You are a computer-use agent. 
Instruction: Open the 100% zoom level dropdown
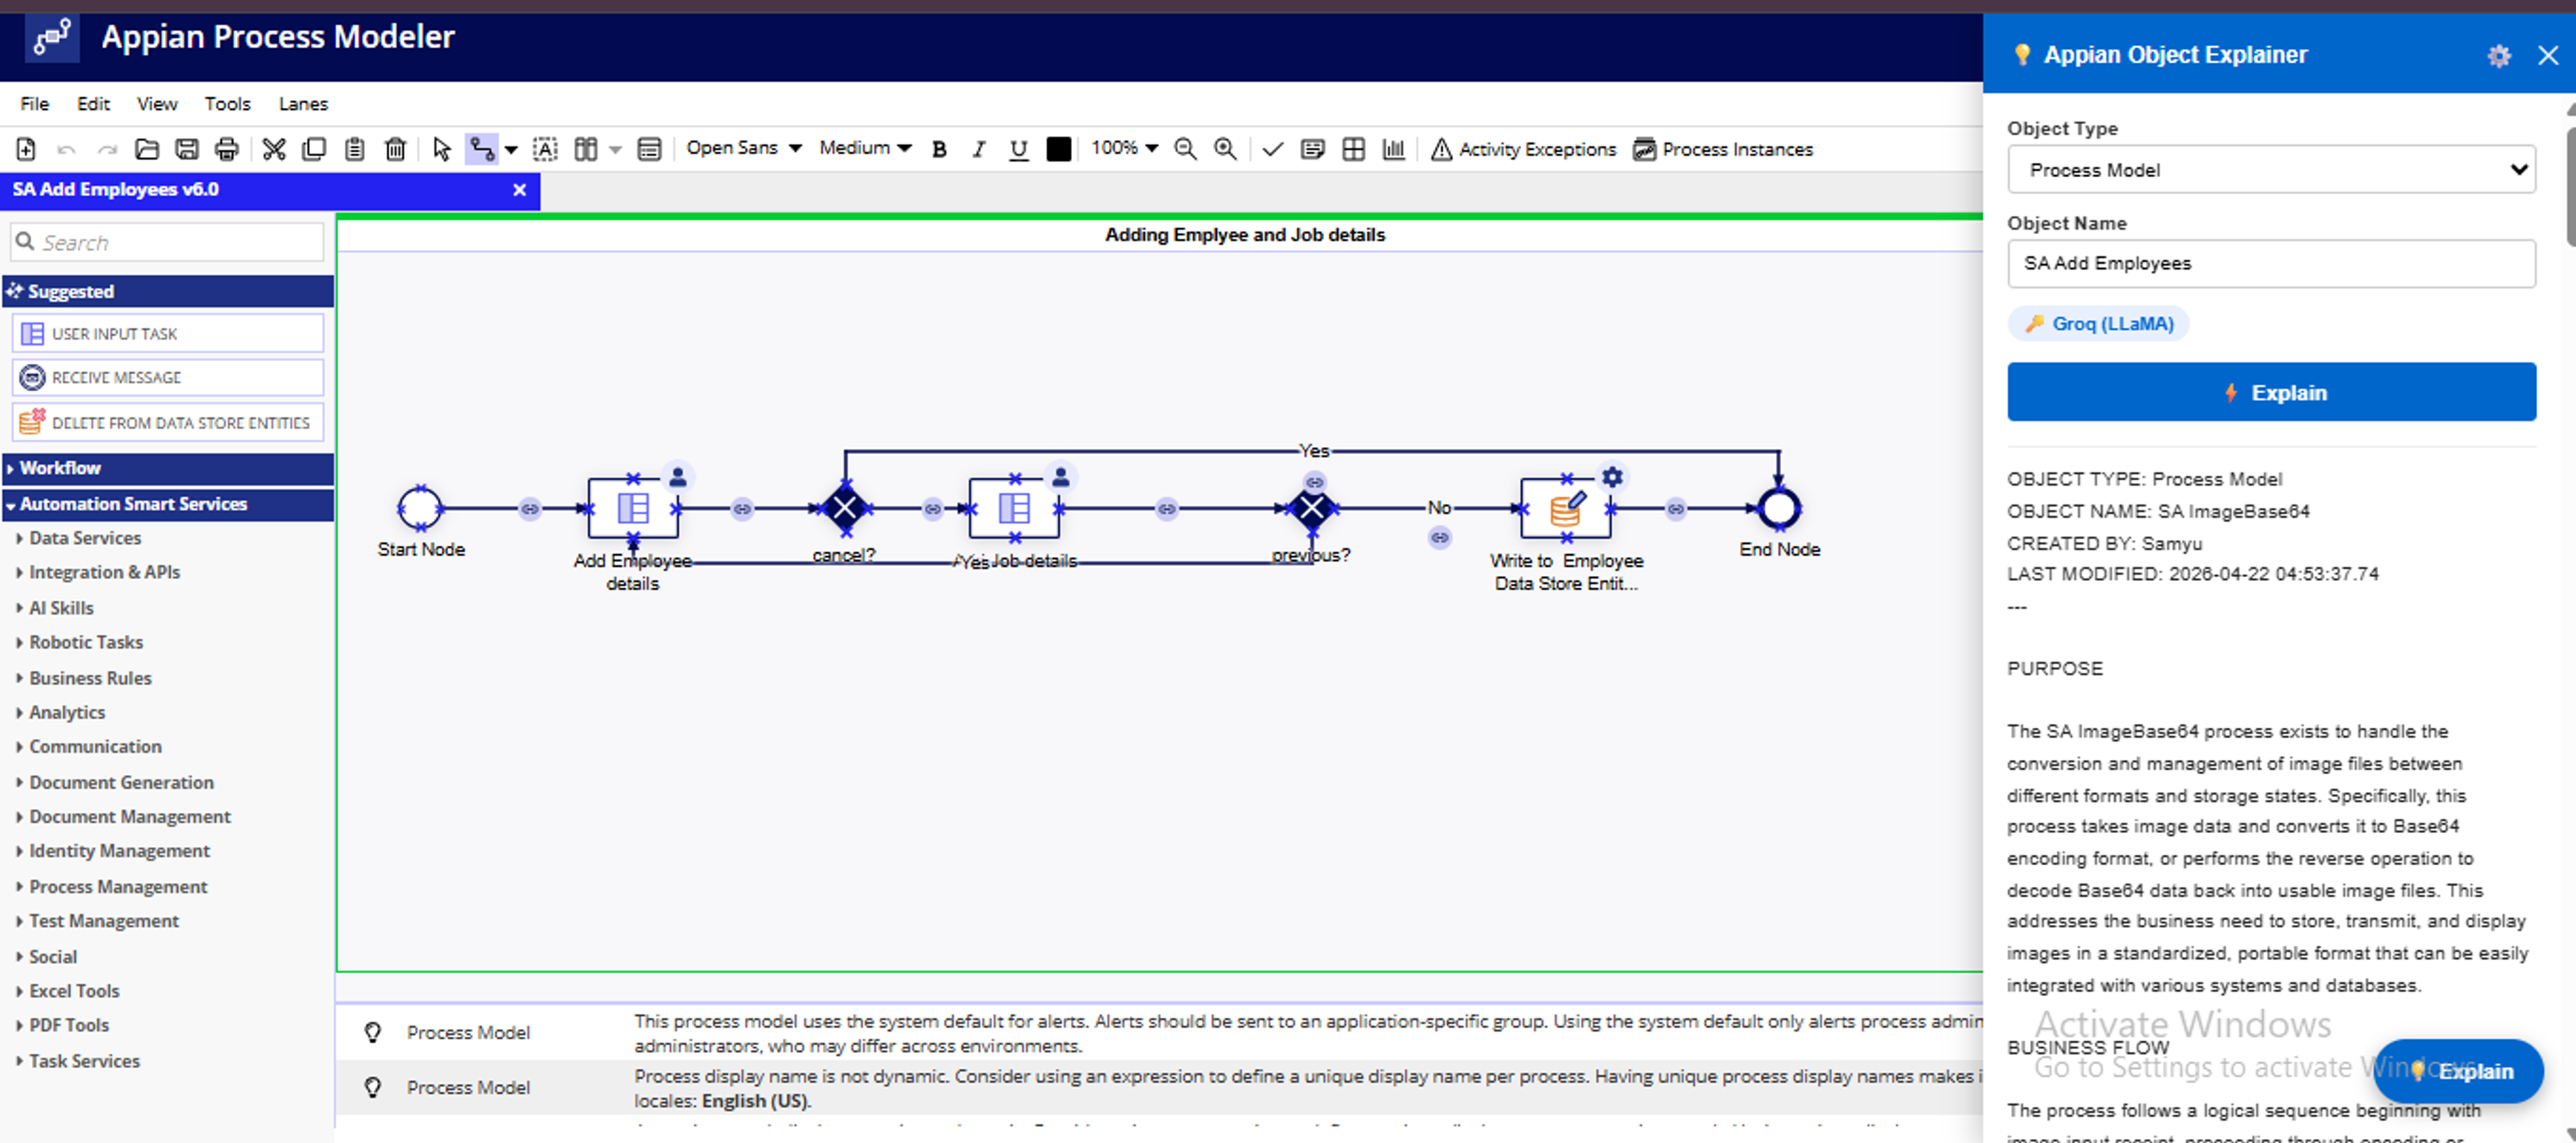(1124, 148)
